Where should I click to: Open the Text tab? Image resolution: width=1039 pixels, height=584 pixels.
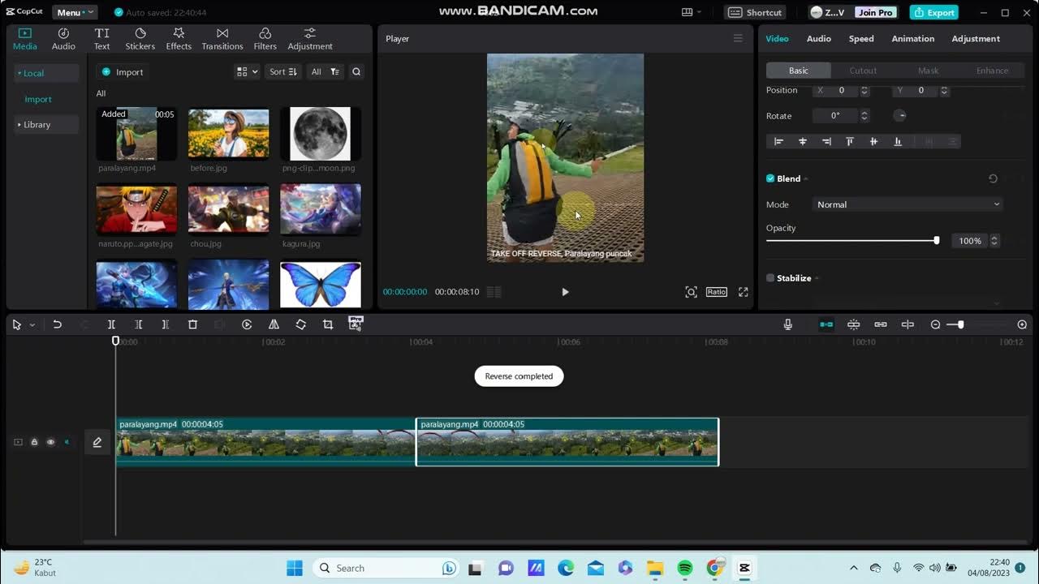[x=101, y=39]
